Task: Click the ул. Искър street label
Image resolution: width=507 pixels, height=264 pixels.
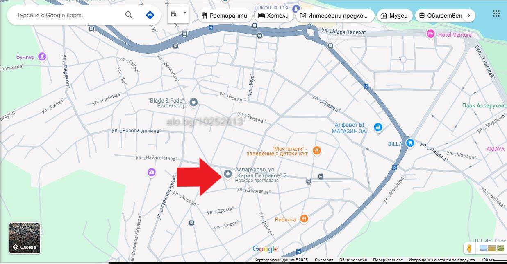Action: [x=232, y=96]
